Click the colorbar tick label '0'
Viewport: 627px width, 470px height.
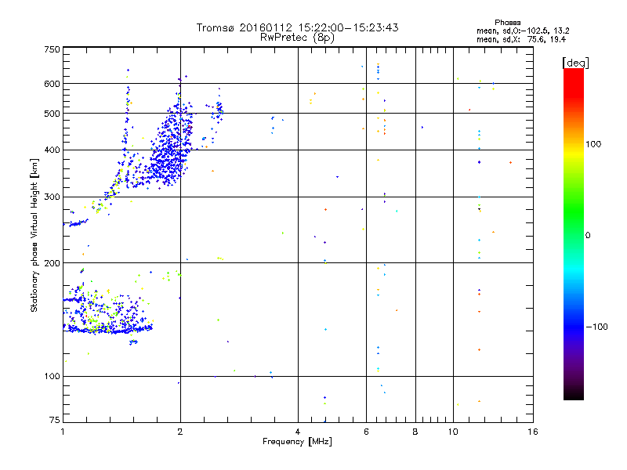[x=588, y=236]
